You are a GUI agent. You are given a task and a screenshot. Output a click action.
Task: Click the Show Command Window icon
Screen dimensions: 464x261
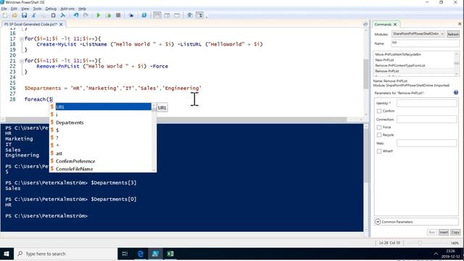[x=190, y=15]
